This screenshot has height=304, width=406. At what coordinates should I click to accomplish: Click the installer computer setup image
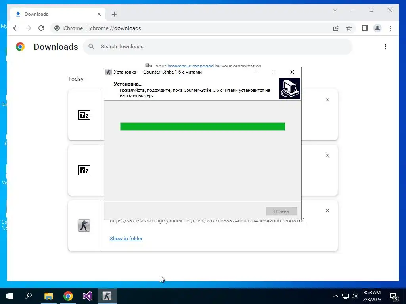(289, 88)
